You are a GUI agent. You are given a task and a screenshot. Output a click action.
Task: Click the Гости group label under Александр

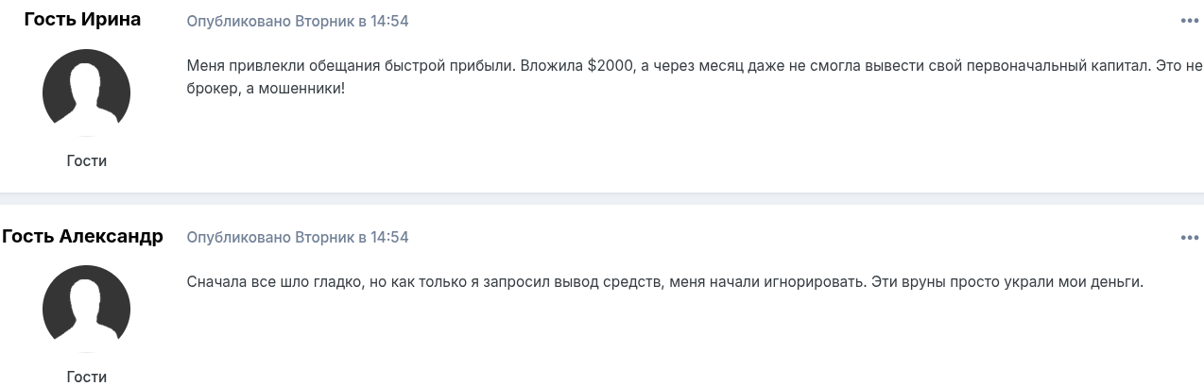(86, 377)
